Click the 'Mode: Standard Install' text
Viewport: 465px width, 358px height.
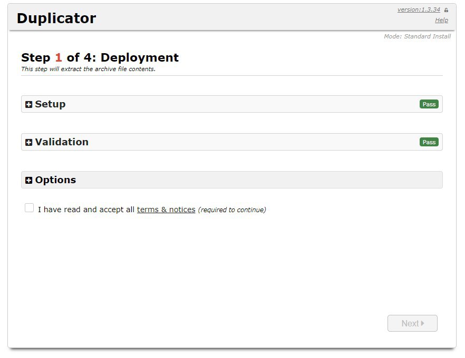click(x=417, y=36)
